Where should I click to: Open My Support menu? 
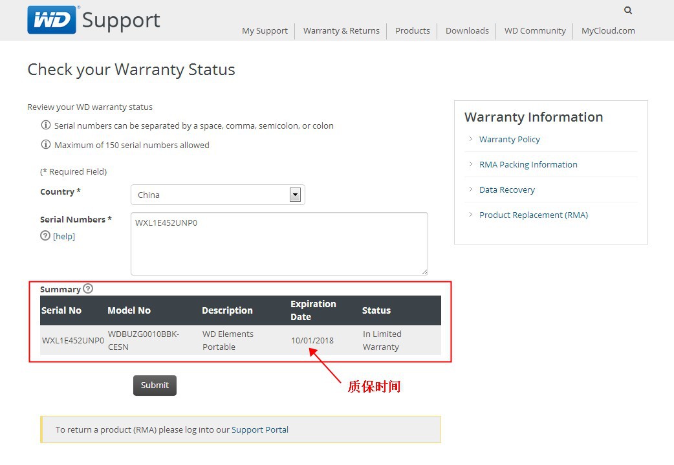[x=265, y=31]
